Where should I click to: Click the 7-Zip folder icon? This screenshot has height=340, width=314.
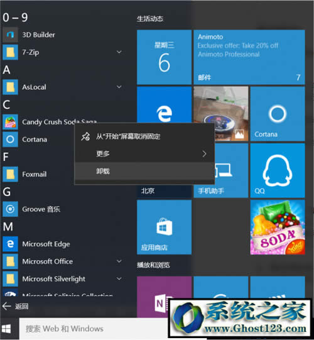point(10,52)
